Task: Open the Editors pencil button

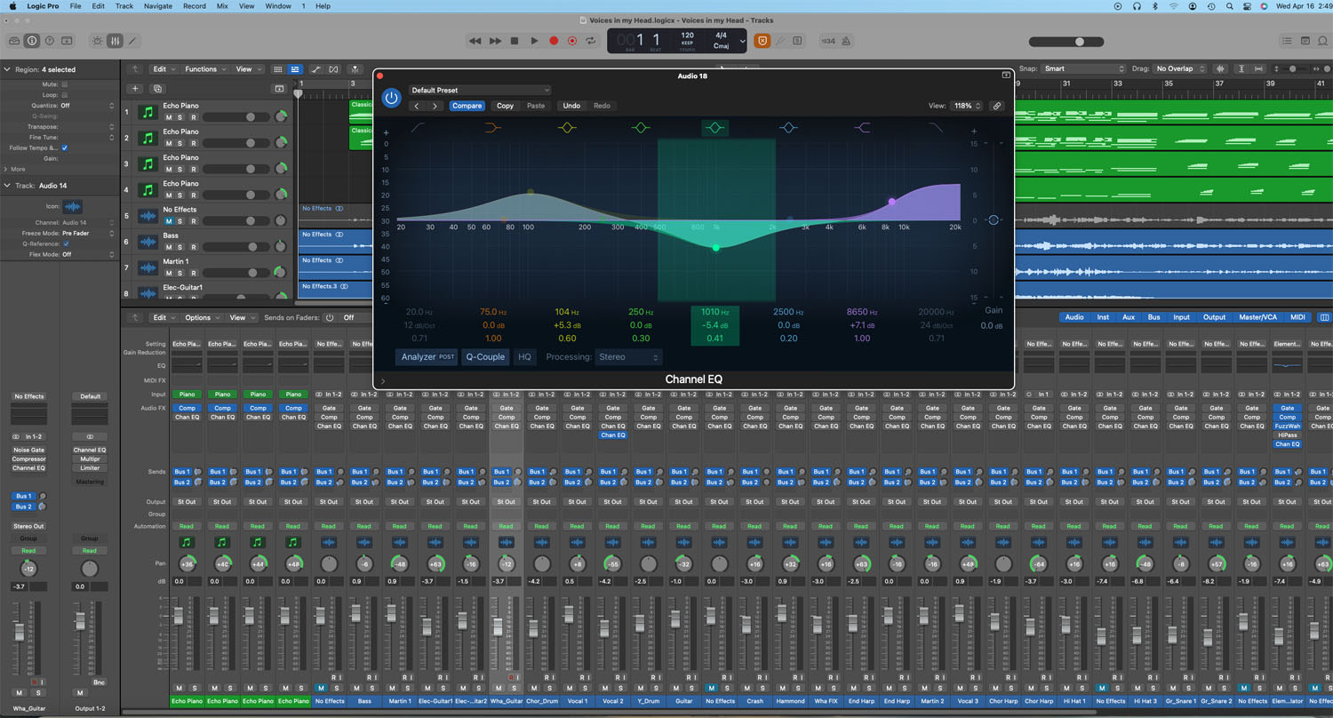Action: [132, 41]
